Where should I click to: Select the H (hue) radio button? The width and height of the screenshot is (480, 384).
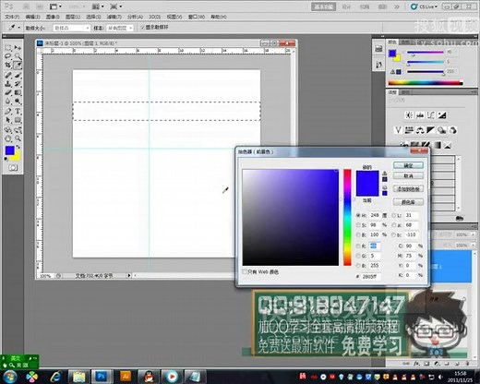[x=358, y=215]
